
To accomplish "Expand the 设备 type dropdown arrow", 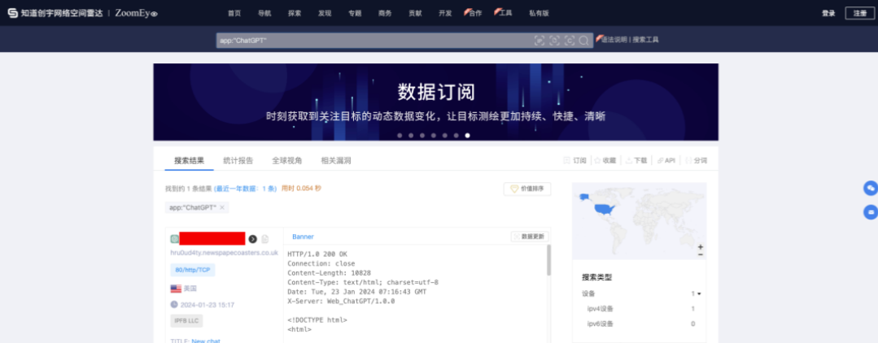I will tap(699, 293).
